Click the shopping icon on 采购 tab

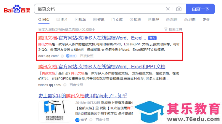pos(168,20)
